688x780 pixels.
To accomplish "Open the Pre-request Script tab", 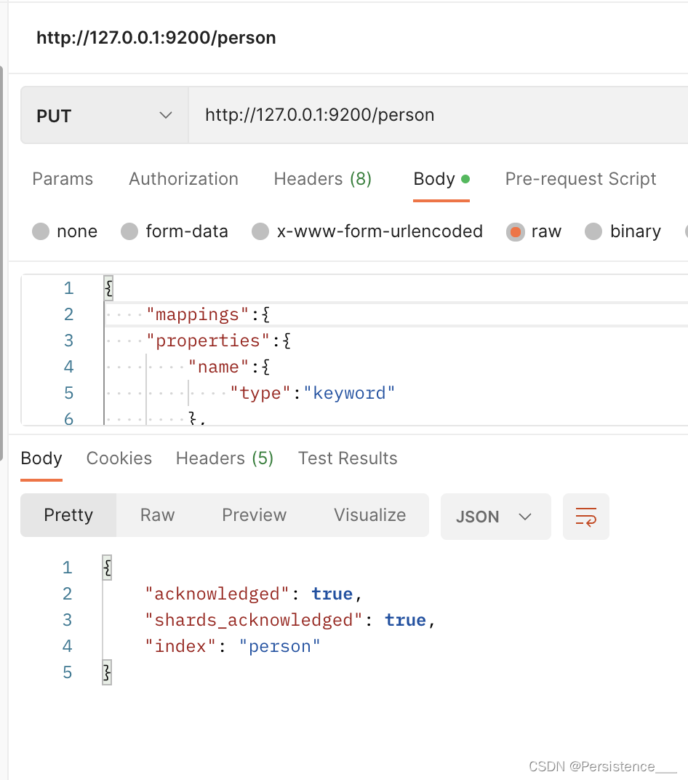I will tap(580, 179).
